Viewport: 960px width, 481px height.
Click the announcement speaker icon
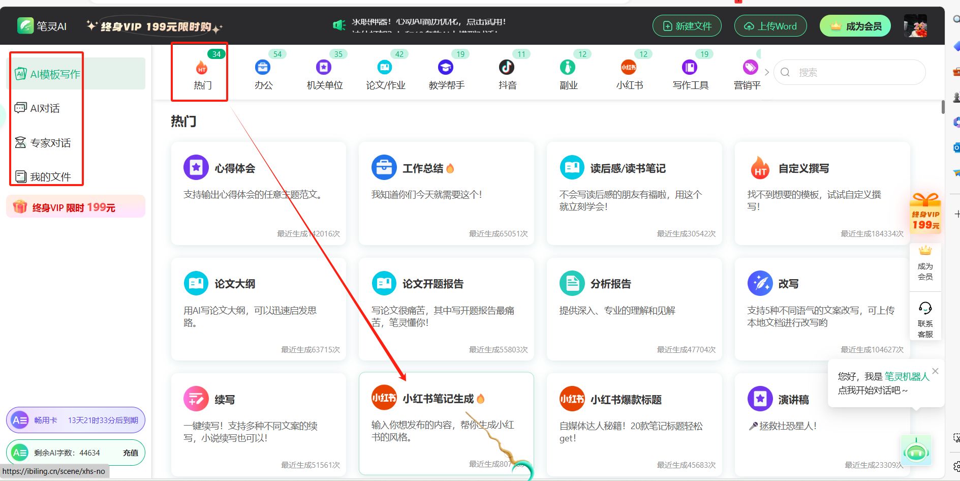coord(339,25)
